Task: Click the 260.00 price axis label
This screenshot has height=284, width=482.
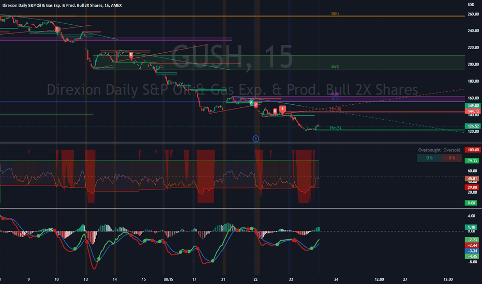Action: (x=473, y=14)
